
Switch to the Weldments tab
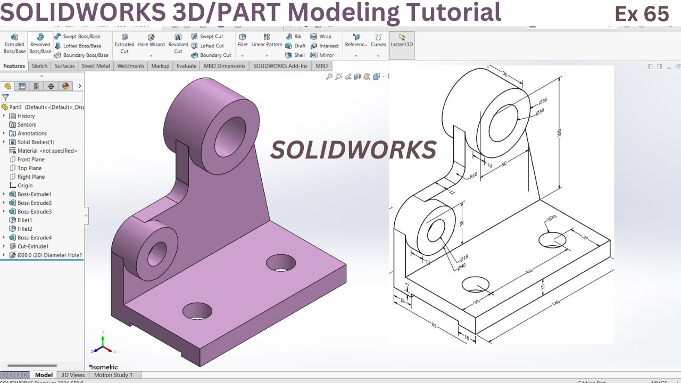point(131,66)
